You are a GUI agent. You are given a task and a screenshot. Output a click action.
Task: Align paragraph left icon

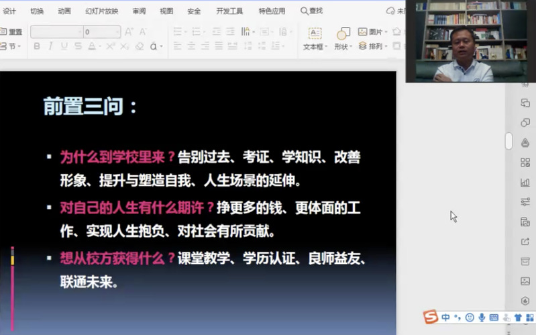pos(177,46)
